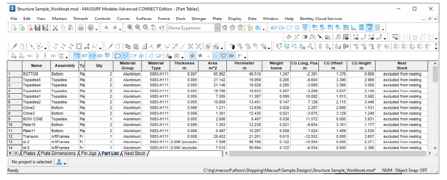Image resolution: width=447 pixels, height=180 pixels.
Task: Toggle the highlighted hull body lines display button
Action: pyautogui.click(x=77, y=56)
